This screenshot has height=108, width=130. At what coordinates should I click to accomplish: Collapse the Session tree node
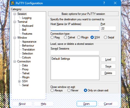coord(15,14)
